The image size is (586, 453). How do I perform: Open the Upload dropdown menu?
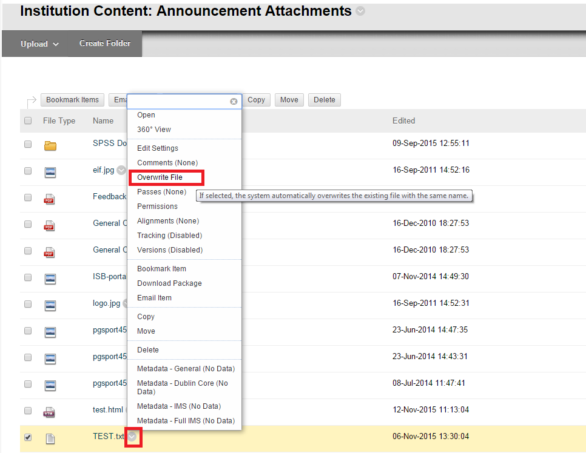(x=39, y=44)
